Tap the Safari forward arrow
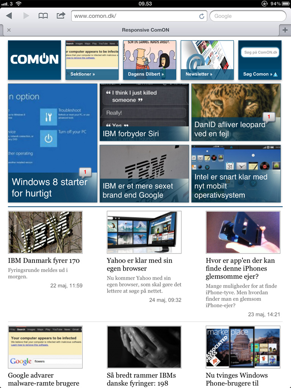This screenshot has height=388, width=291. click(x=26, y=16)
